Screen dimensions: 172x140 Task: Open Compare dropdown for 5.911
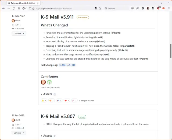(x=19, y=34)
